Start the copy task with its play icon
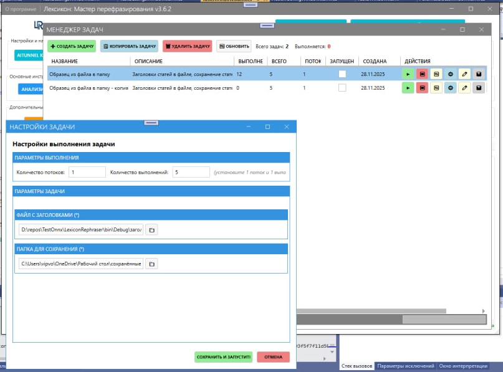 [408, 88]
